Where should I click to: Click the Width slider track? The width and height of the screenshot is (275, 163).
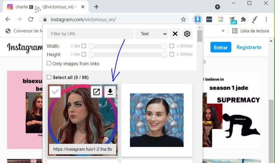[127, 46]
